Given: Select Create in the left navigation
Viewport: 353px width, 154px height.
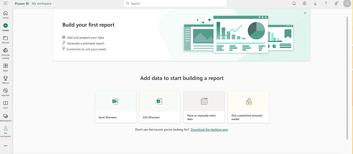Looking at the screenshot, I should pyautogui.click(x=6, y=27).
